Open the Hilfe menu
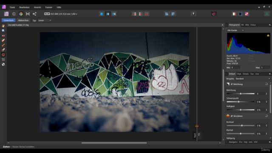272x153 pixels. pyautogui.click(x=59, y=7)
